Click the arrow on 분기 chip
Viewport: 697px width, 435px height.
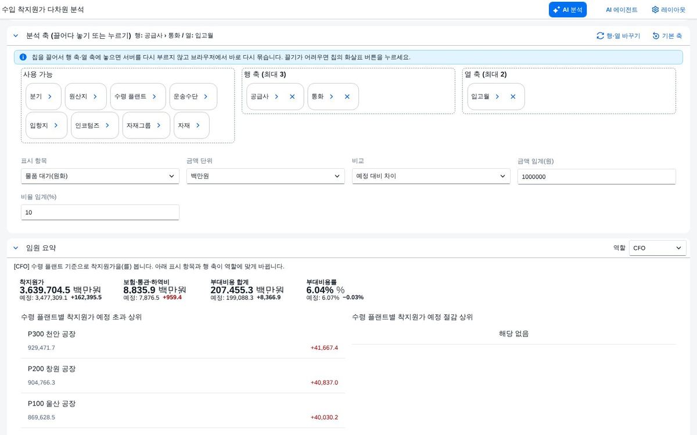click(x=50, y=97)
